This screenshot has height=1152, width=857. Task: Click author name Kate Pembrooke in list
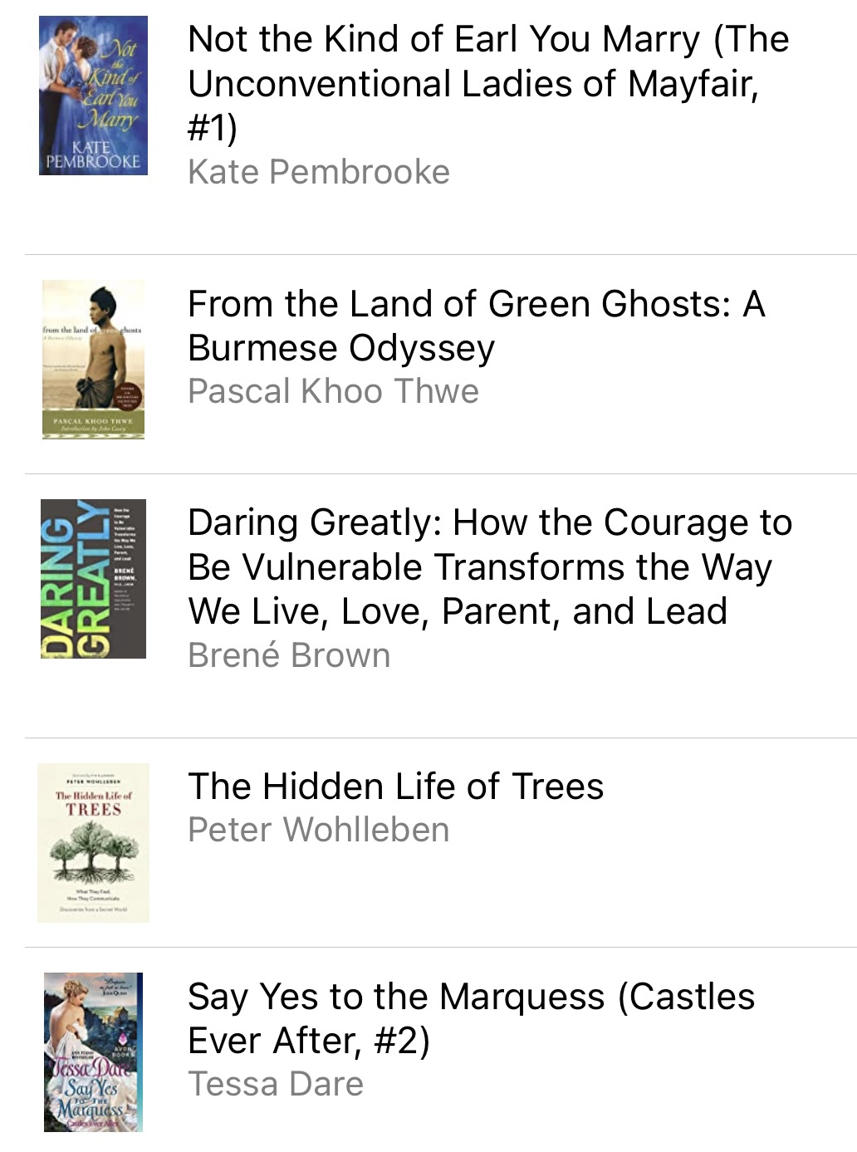click(x=319, y=172)
